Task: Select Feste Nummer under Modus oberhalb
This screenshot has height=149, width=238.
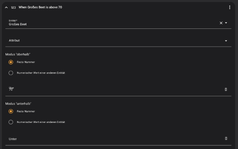Action: [11, 62]
